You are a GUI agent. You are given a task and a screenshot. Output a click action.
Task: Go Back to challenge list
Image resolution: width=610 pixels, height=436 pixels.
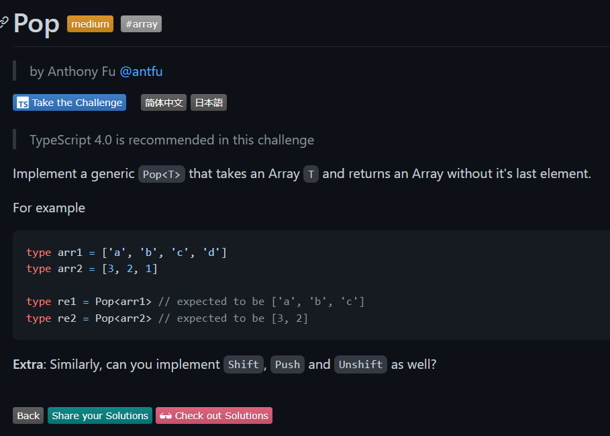point(28,416)
